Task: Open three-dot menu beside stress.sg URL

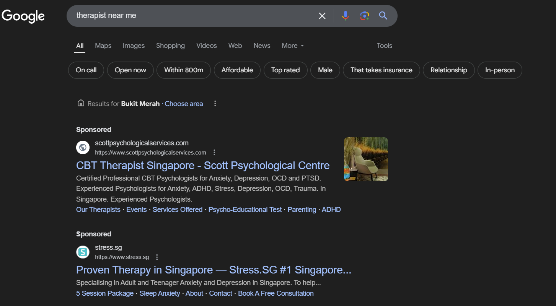Action: tap(157, 257)
